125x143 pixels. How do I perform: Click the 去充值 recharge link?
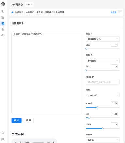(113, 12)
